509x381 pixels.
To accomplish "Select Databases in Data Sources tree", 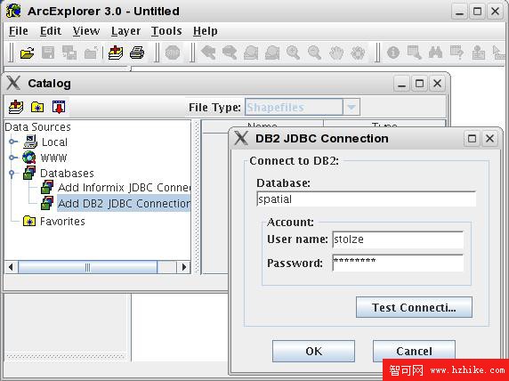I will 67,173.
